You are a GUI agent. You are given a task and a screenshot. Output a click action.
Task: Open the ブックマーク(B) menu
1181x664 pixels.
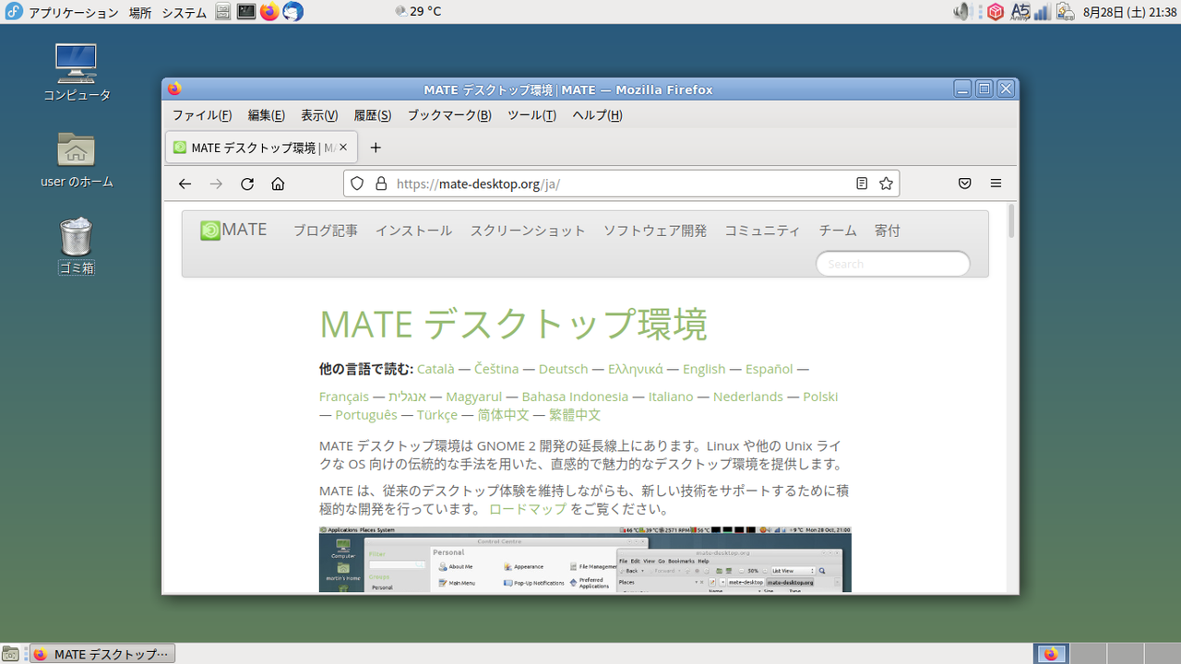[x=449, y=115]
